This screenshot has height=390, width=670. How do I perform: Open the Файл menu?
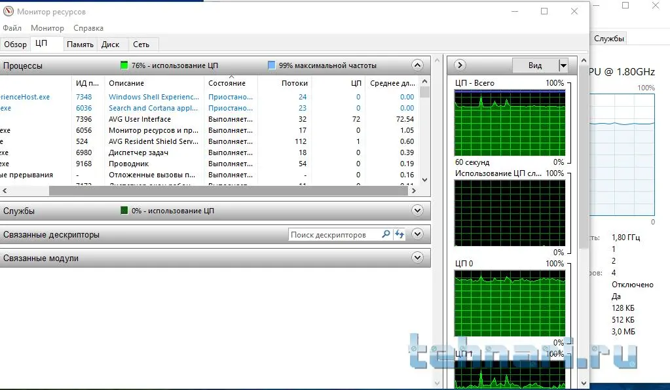pyautogui.click(x=12, y=28)
